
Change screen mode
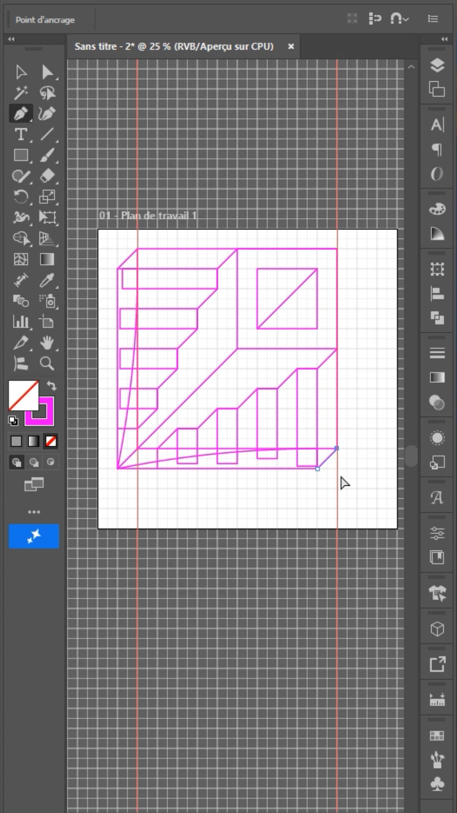coord(34,484)
